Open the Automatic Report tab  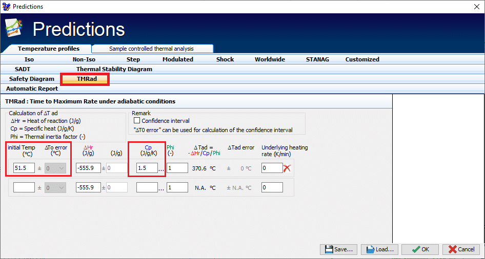pyautogui.click(x=32, y=89)
